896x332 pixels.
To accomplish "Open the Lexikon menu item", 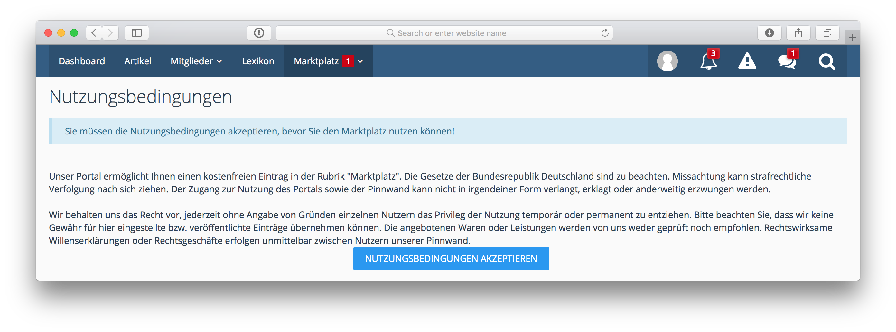I will coord(258,61).
